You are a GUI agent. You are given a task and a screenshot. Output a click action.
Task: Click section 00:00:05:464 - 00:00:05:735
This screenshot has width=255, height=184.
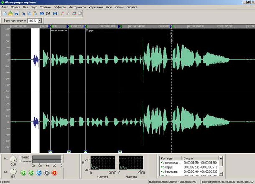(x=200, y=171)
